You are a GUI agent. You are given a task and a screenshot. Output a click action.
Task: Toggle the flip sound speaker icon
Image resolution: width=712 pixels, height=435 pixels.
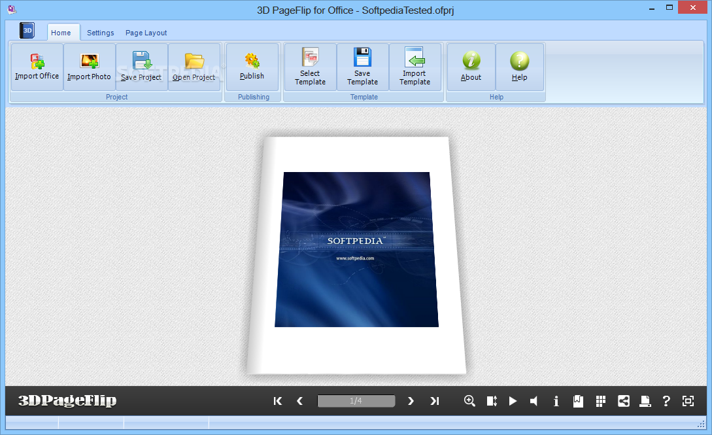(534, 401)
